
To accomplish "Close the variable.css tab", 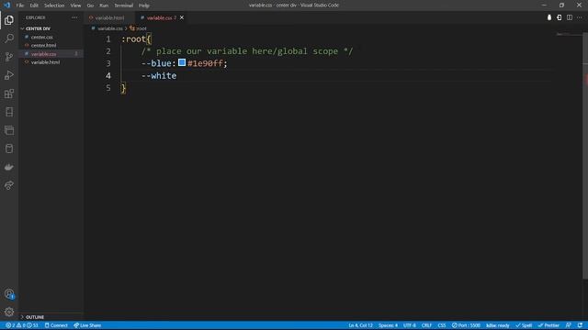I will (x=182, y=17).
